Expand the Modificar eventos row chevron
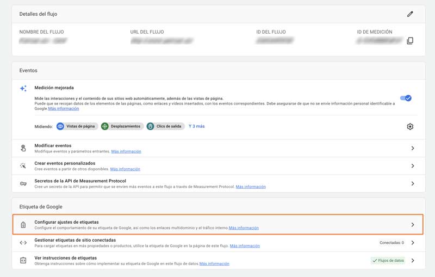 [413, 148]
